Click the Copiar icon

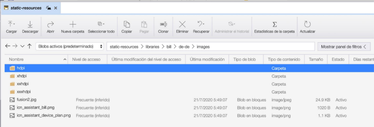(127, 25)
